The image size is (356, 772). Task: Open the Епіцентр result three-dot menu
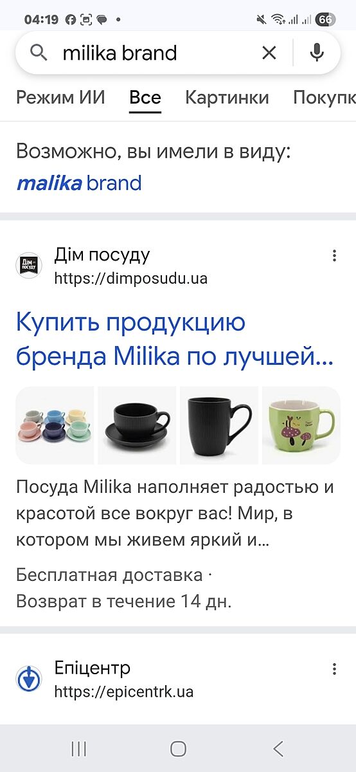pos(334,669)
